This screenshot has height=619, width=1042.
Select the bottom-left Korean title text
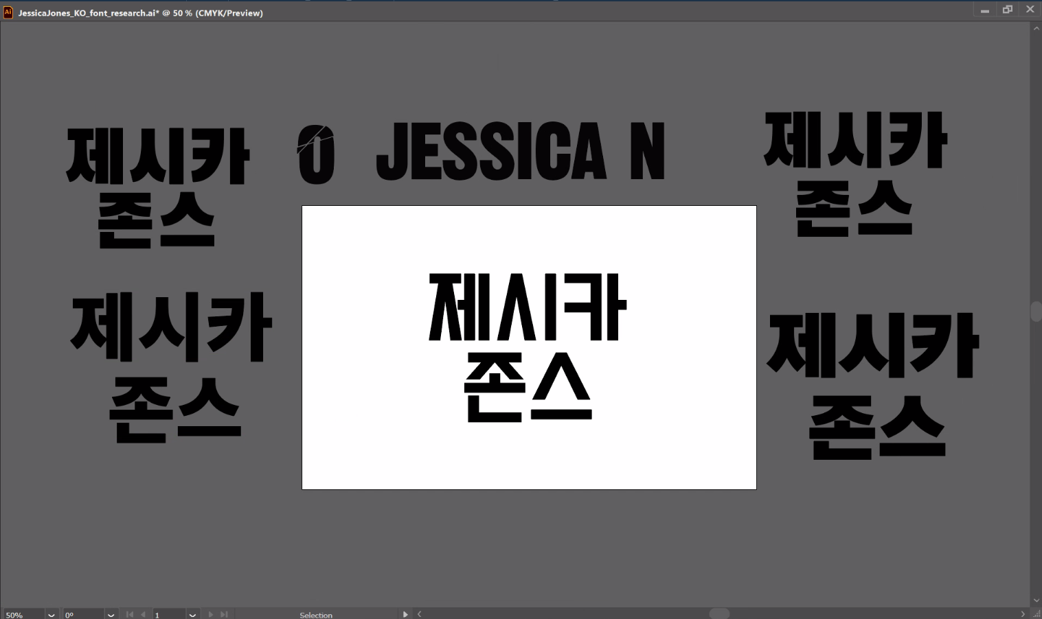pyautogui.click(x=172, y=367)
